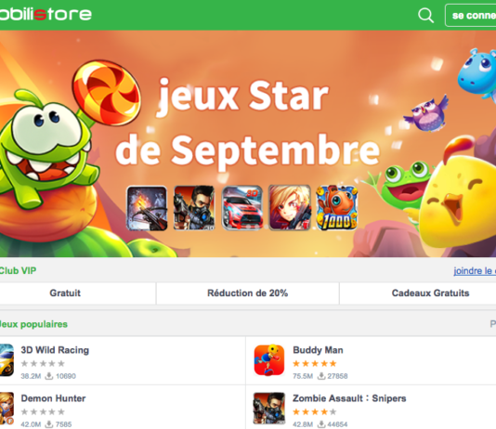Open the search magnifier icon

coord(425,15)
